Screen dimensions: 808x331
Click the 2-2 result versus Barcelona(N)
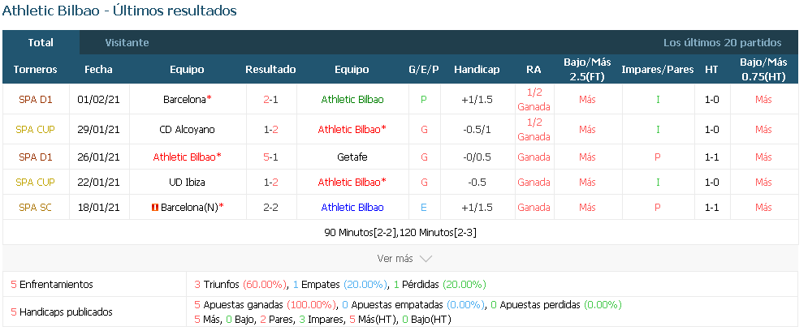pyautogui.click(x=270, y=208)
